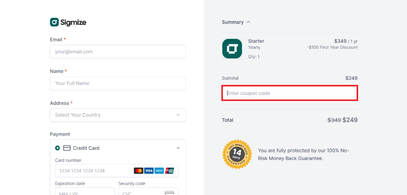Collapse the Summary section chevron
This screenshot has width=407, height=195.
tap(248, 22)
